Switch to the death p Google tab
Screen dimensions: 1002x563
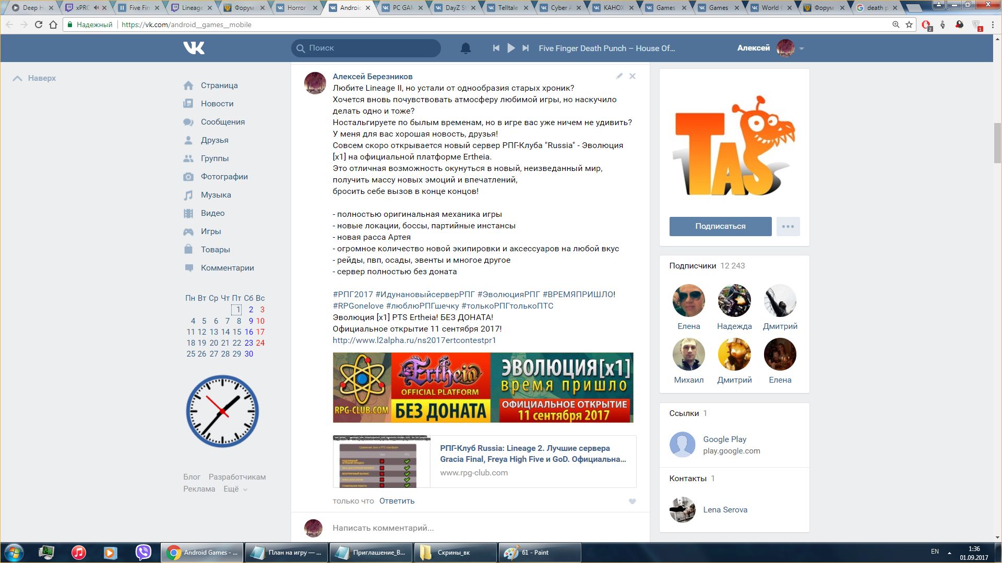[877, 8]
